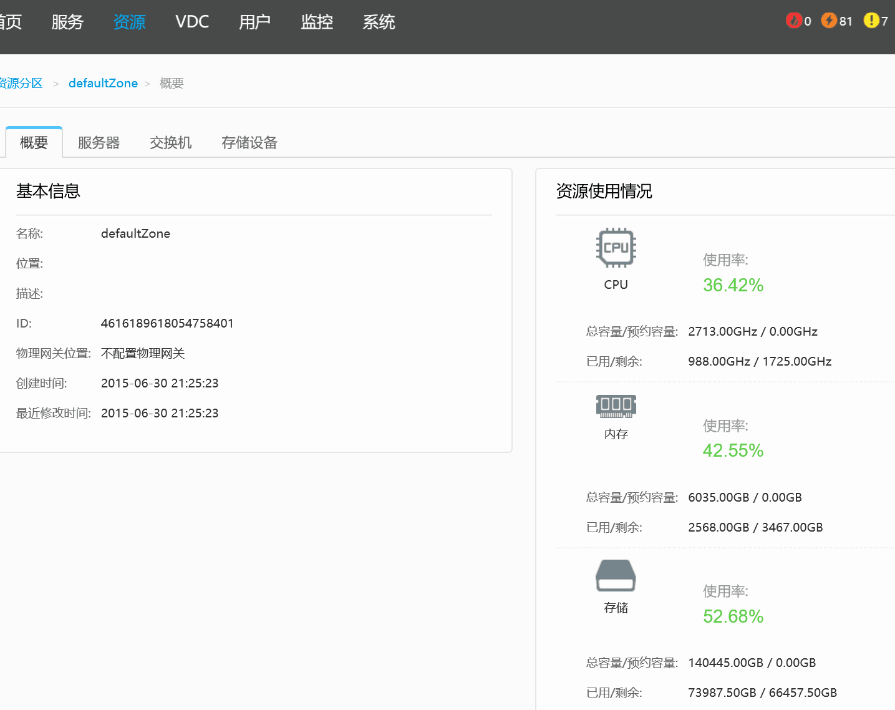The height and width of the screenshot is (710, 895).
Task: Click the zone ID value 4616189618054758401
Action: point(167,323)
